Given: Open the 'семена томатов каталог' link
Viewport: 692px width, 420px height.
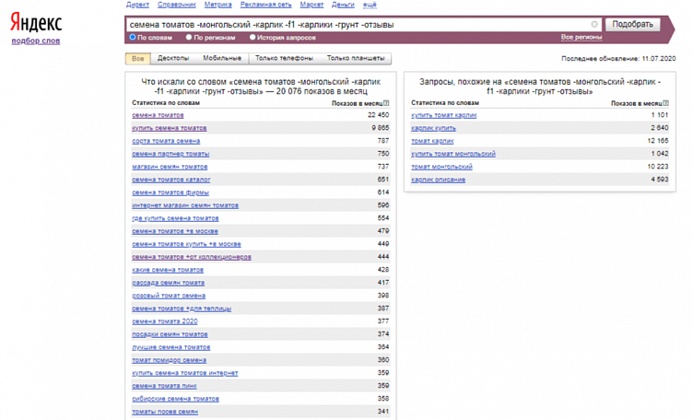Looking at the screenshot, I should coord(171,180).
